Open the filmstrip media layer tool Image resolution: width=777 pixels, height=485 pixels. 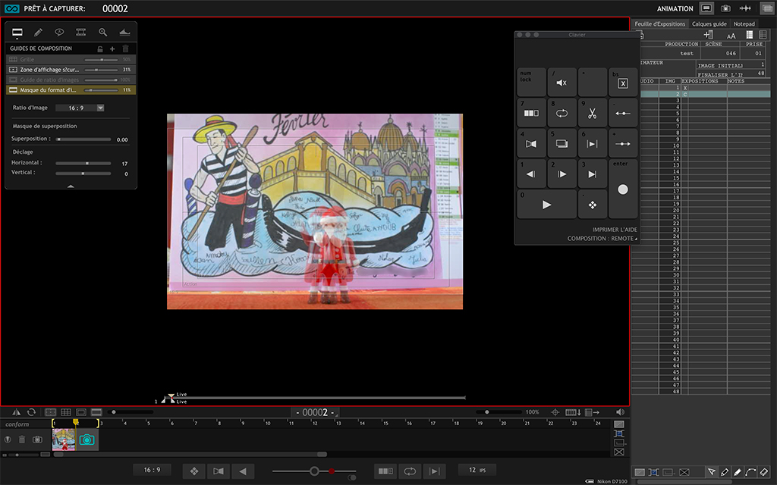[80, 32]
